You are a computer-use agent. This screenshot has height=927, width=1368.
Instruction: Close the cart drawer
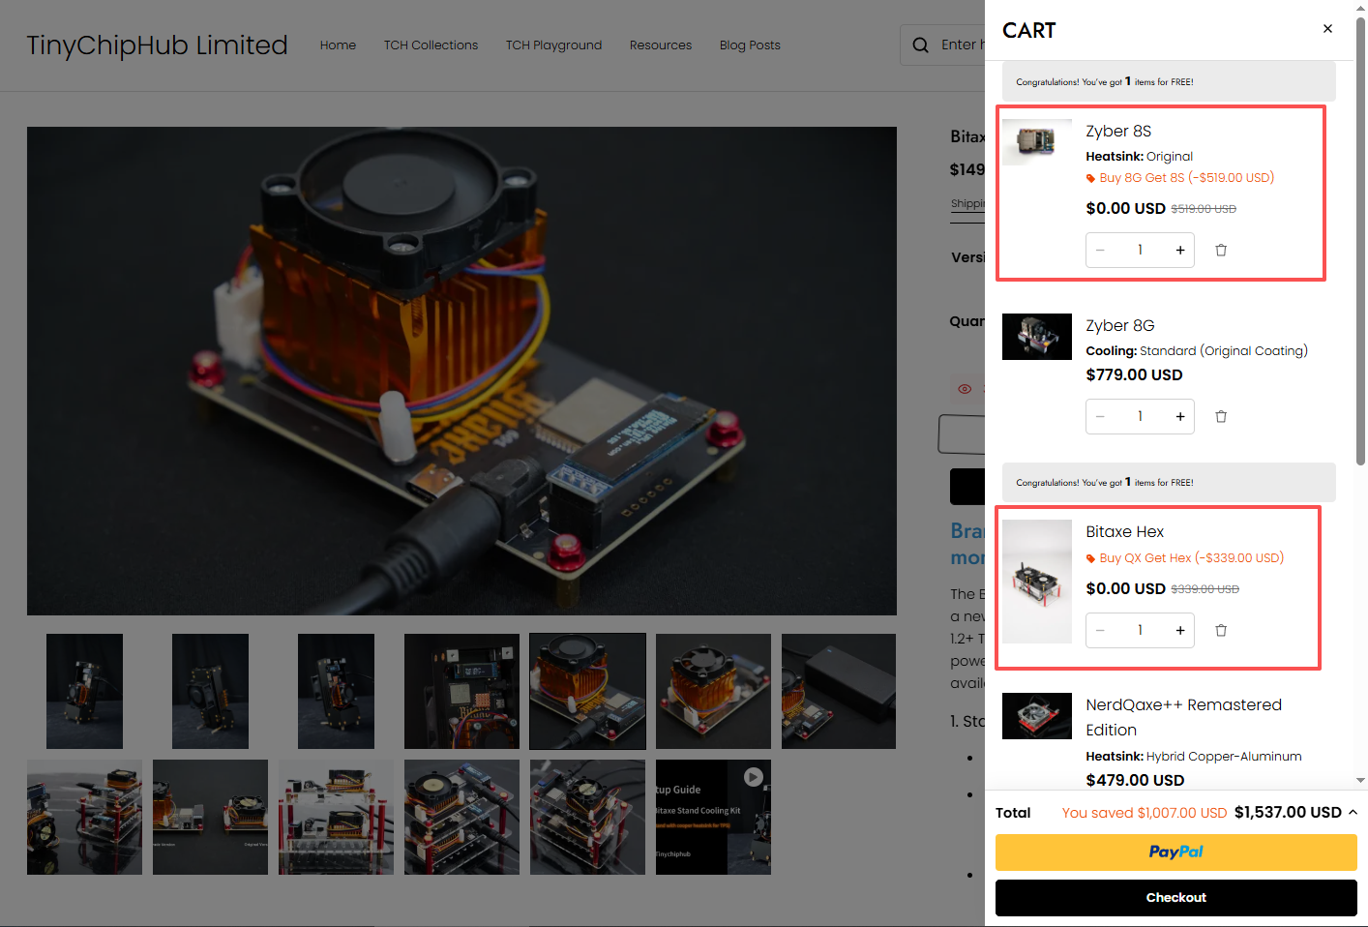tap(1327, 29)
